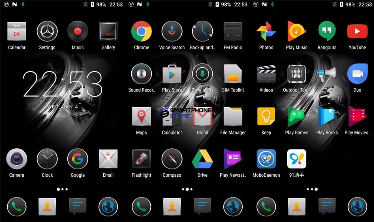Open Phone dialer in dock below MoboDaemon
374x222 pixels.
coord(266,207)
